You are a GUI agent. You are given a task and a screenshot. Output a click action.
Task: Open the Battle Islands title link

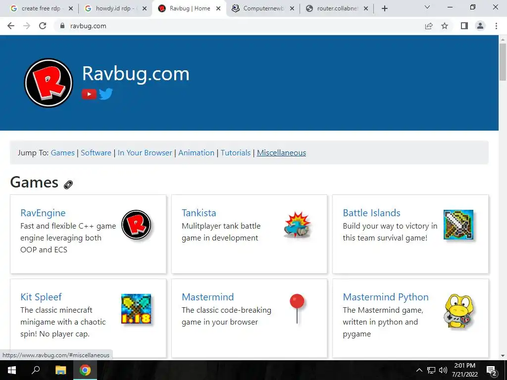[371, 213]
